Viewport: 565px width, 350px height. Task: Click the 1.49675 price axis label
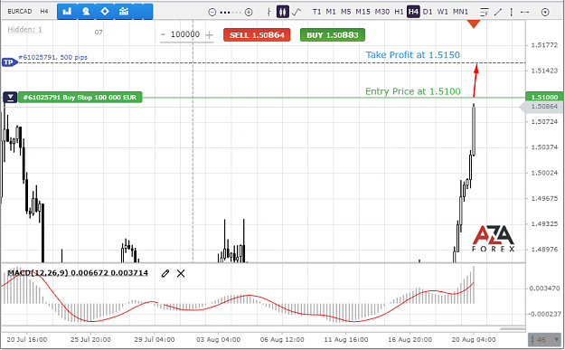(544, 199)
